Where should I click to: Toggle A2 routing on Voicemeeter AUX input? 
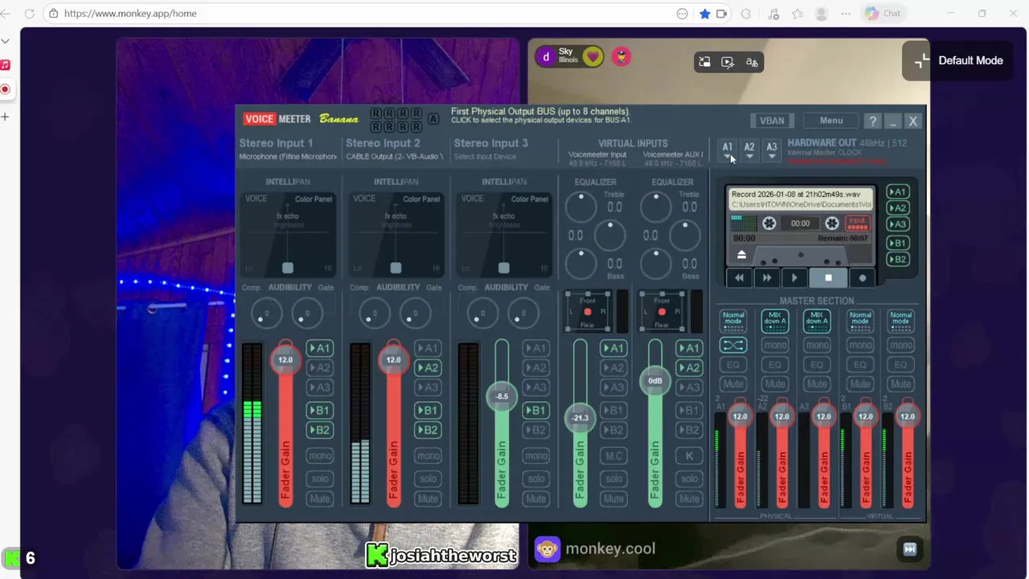tap(689, 368)
